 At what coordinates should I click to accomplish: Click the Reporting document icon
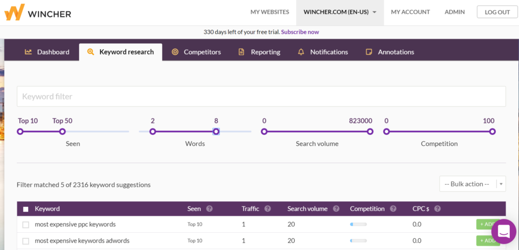242,52
